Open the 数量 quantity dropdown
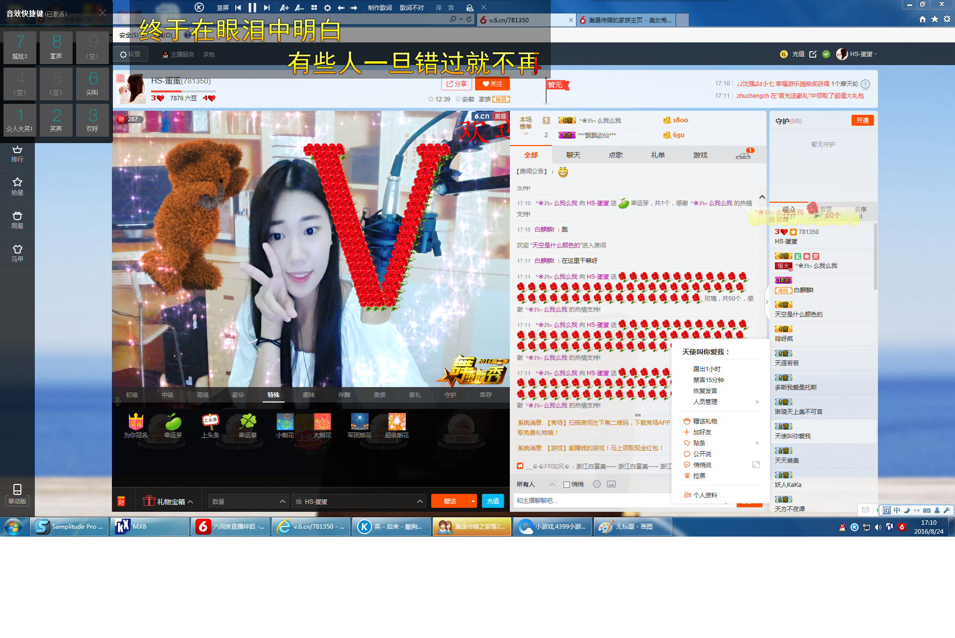This screenshot has height=638, width=955. (248, 501)
